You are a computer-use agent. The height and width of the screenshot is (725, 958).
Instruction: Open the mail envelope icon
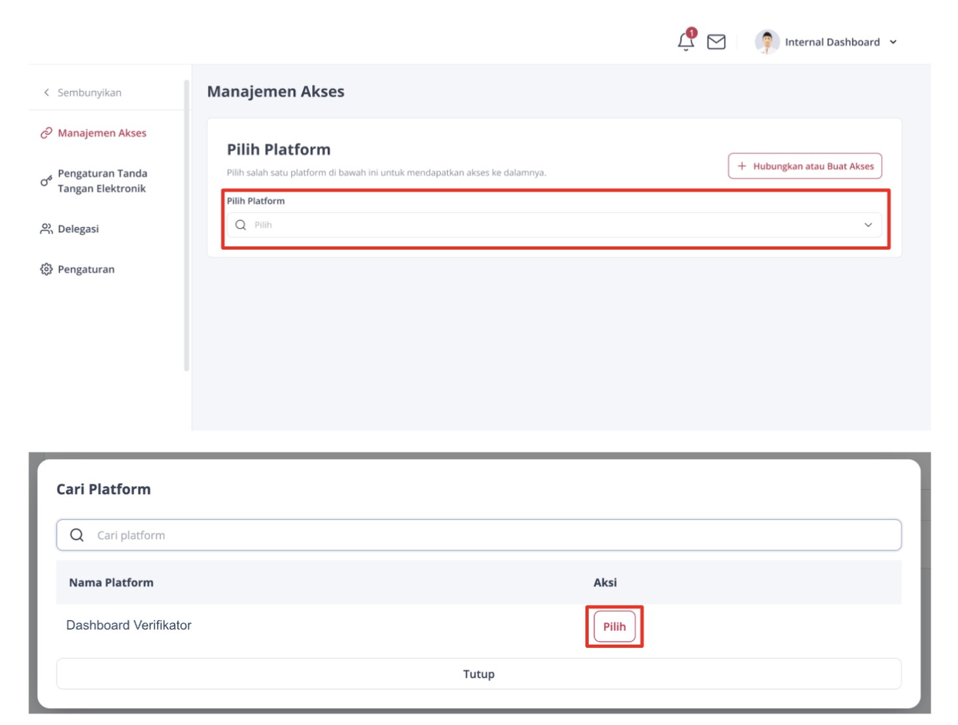[x=716, y=42]
